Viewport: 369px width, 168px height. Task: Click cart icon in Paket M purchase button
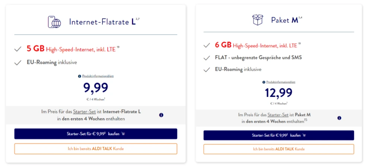click(x=304, y=135)
